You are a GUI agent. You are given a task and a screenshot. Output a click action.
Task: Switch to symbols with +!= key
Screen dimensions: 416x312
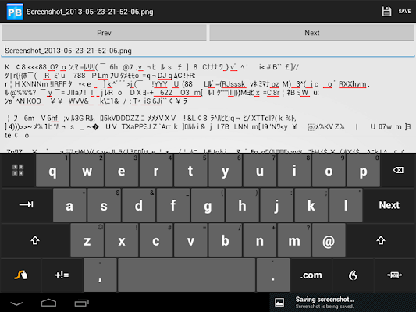pyautogui.click(x=62, y=275)
